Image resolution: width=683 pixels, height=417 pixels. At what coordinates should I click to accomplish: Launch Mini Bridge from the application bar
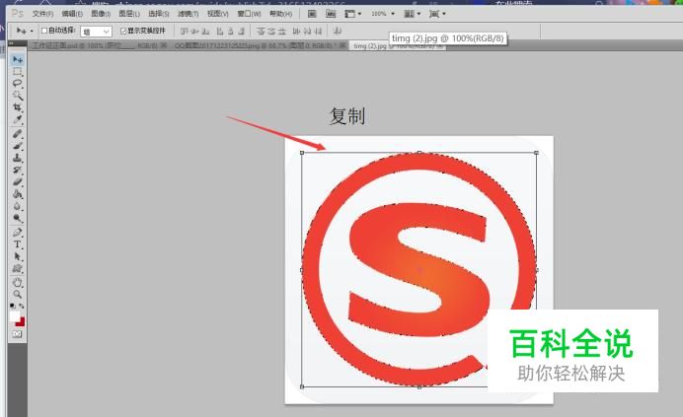point(331,14)
